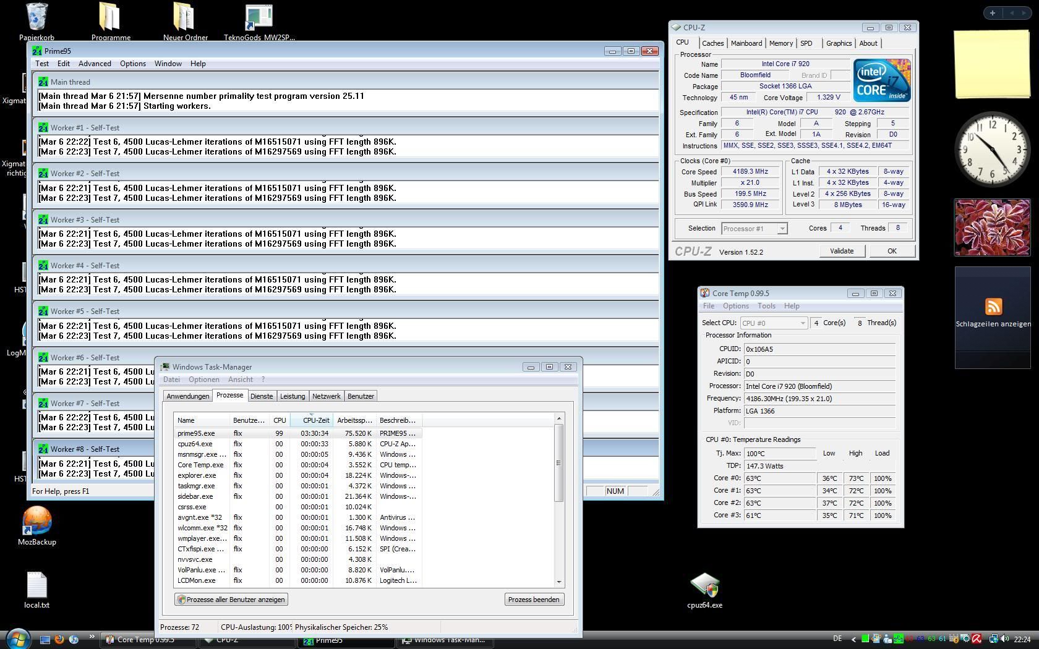Select the prime95.exe process row
Viewport: 1039px width, 649px height.
[298, 433]
